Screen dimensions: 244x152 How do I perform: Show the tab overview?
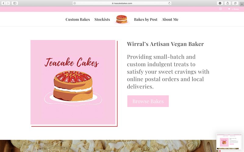235,3
